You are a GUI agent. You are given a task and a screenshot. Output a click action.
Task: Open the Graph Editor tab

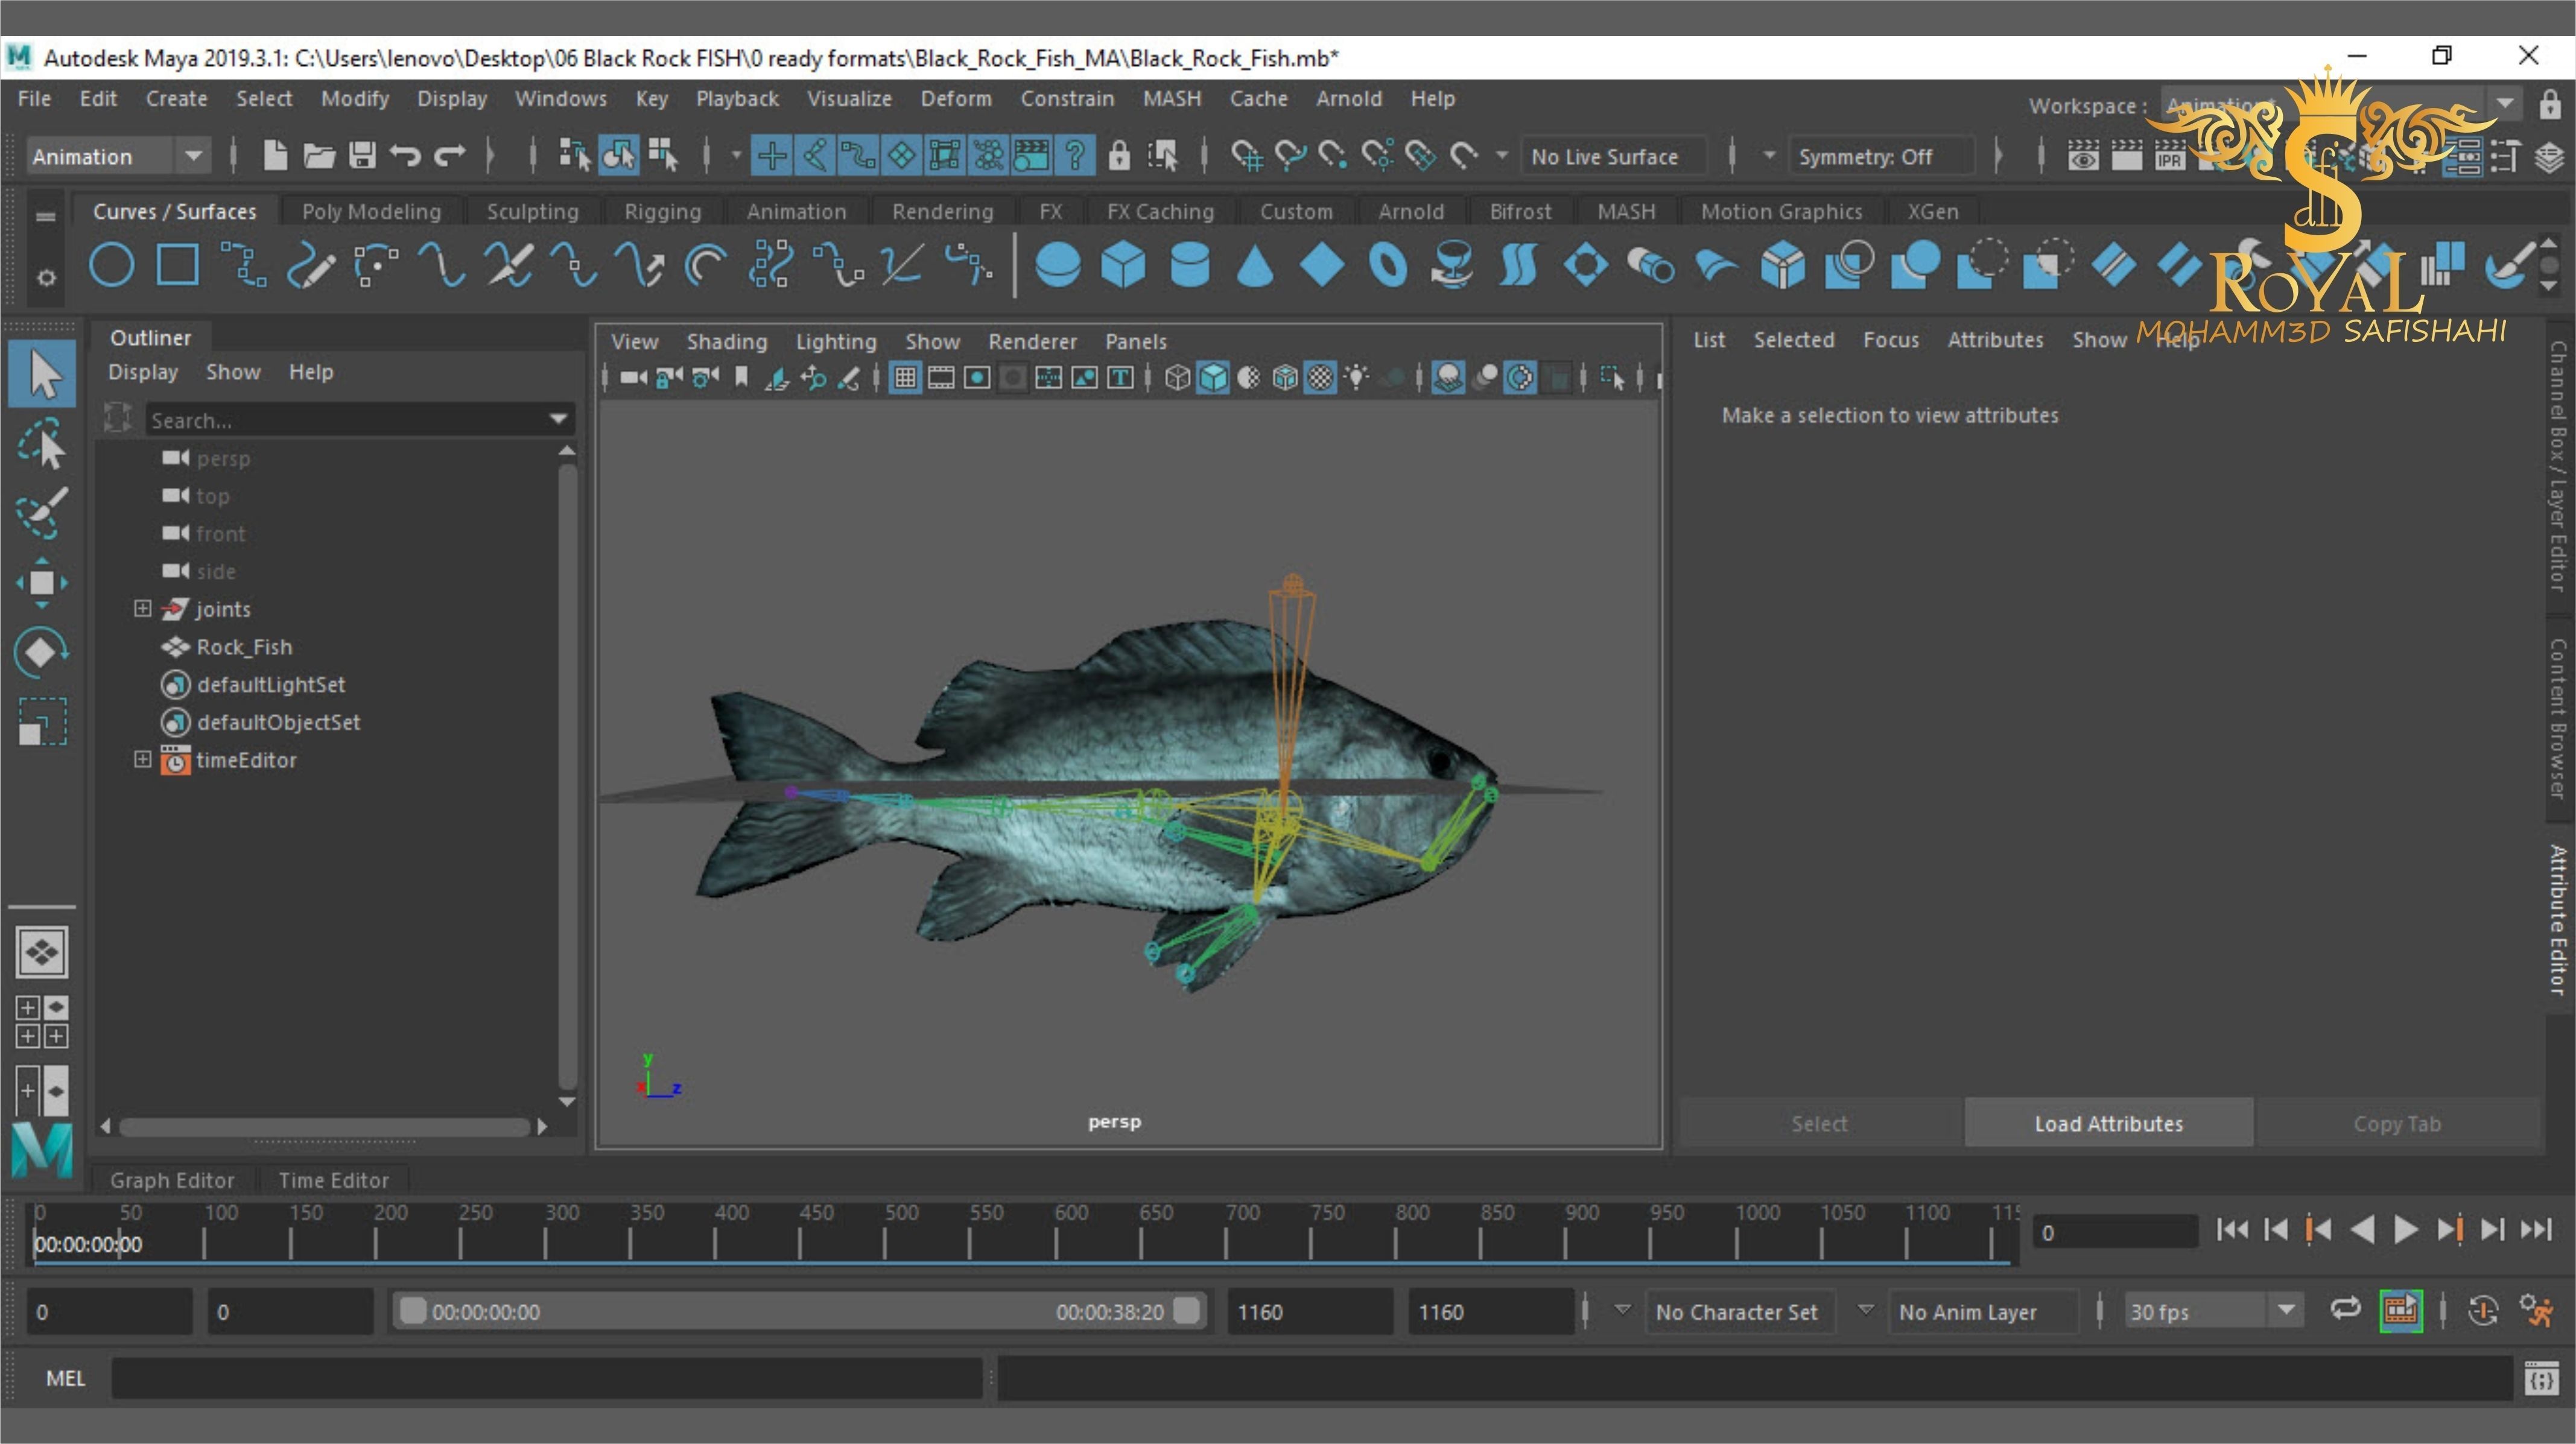[x=172, y=1180]
